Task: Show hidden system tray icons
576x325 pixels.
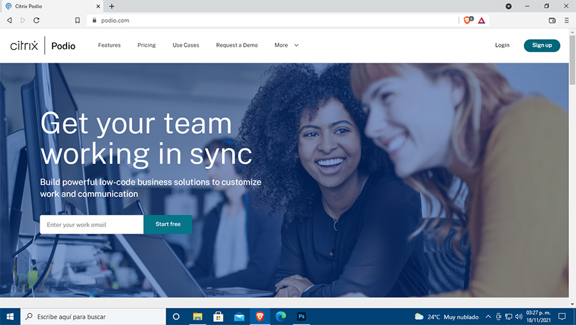Action: [488, 317]
